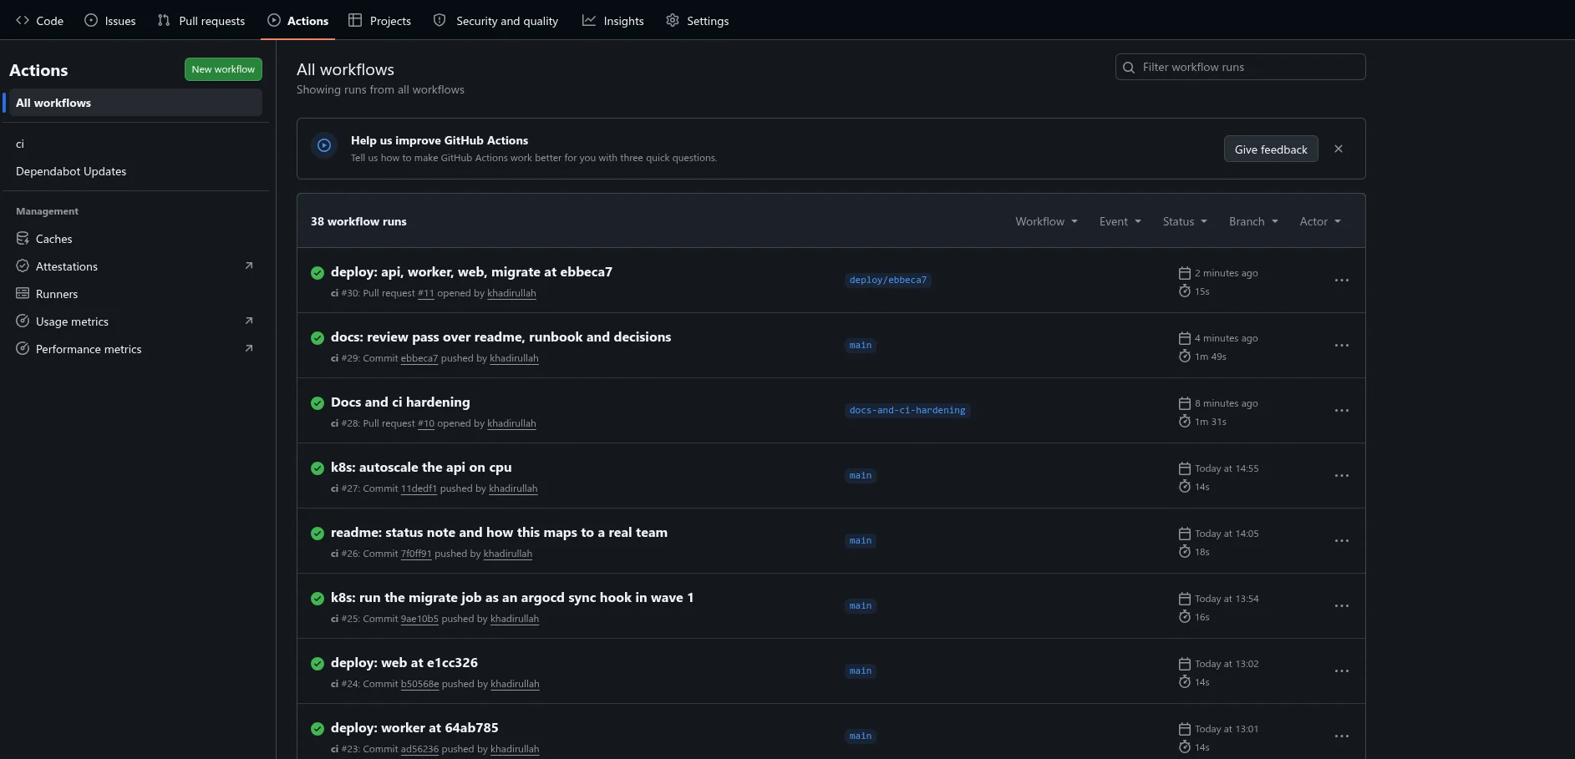
Task: Open commit ebbeca7 link
Action: 419,358
